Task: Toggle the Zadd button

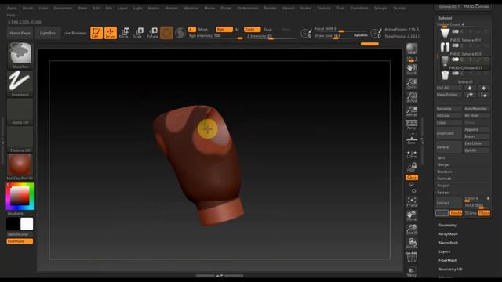Action: pos(253,30)
